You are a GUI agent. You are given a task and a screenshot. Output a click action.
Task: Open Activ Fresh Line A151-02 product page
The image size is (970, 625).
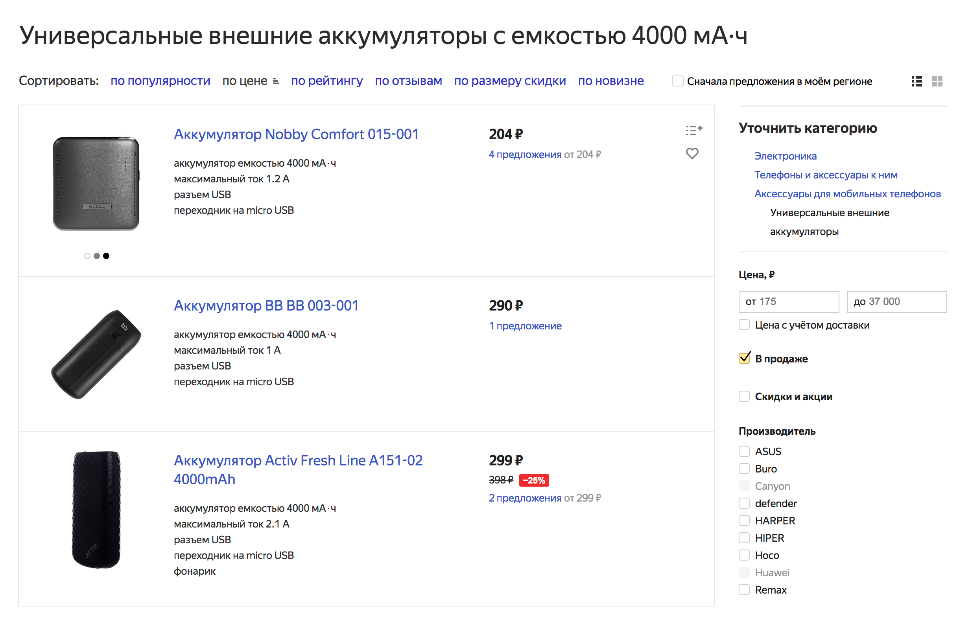point(298,470)
